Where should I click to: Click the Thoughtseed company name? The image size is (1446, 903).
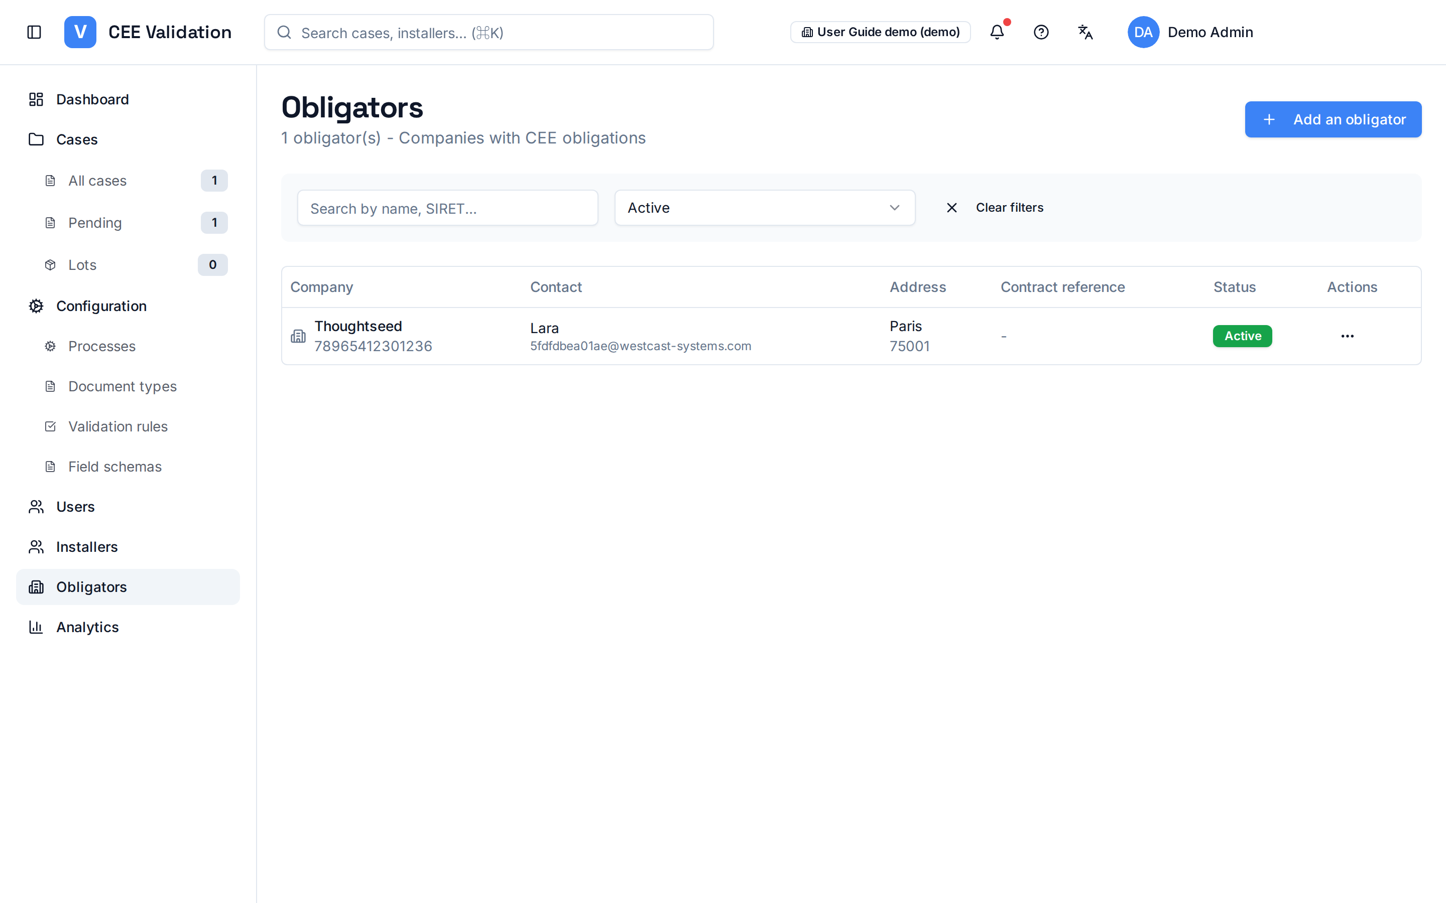coord(358,326)
